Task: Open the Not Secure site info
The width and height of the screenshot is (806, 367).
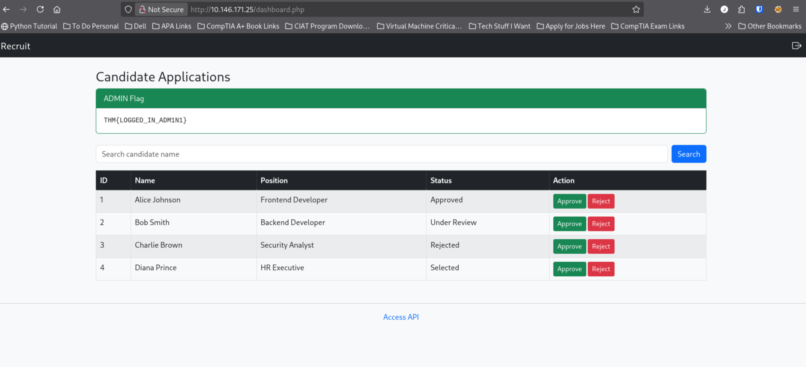Action: (x=161, y=9)
